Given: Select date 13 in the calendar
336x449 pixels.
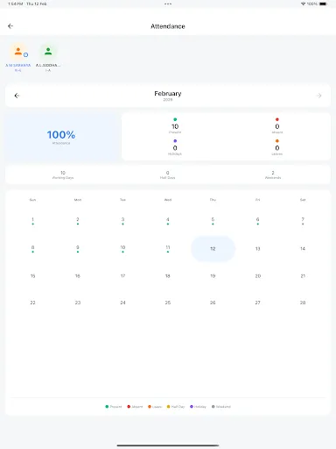Looking at the screenshot, I should coord(258,249).
